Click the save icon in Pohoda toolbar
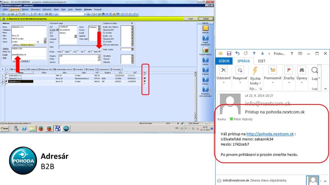This screenshot has height=185, width=330. click(46, 14)
